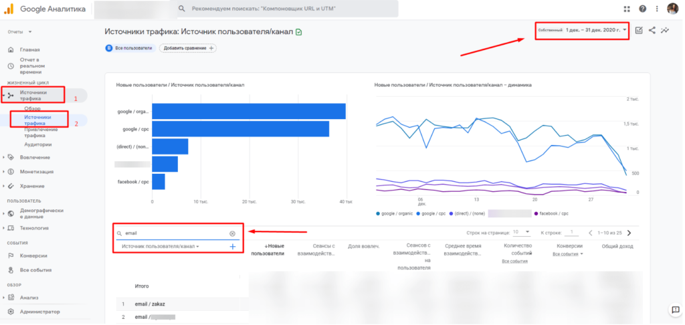
Task: Click the Администратор gear icon
Action: pyautogui.click(x=11, y=312)
